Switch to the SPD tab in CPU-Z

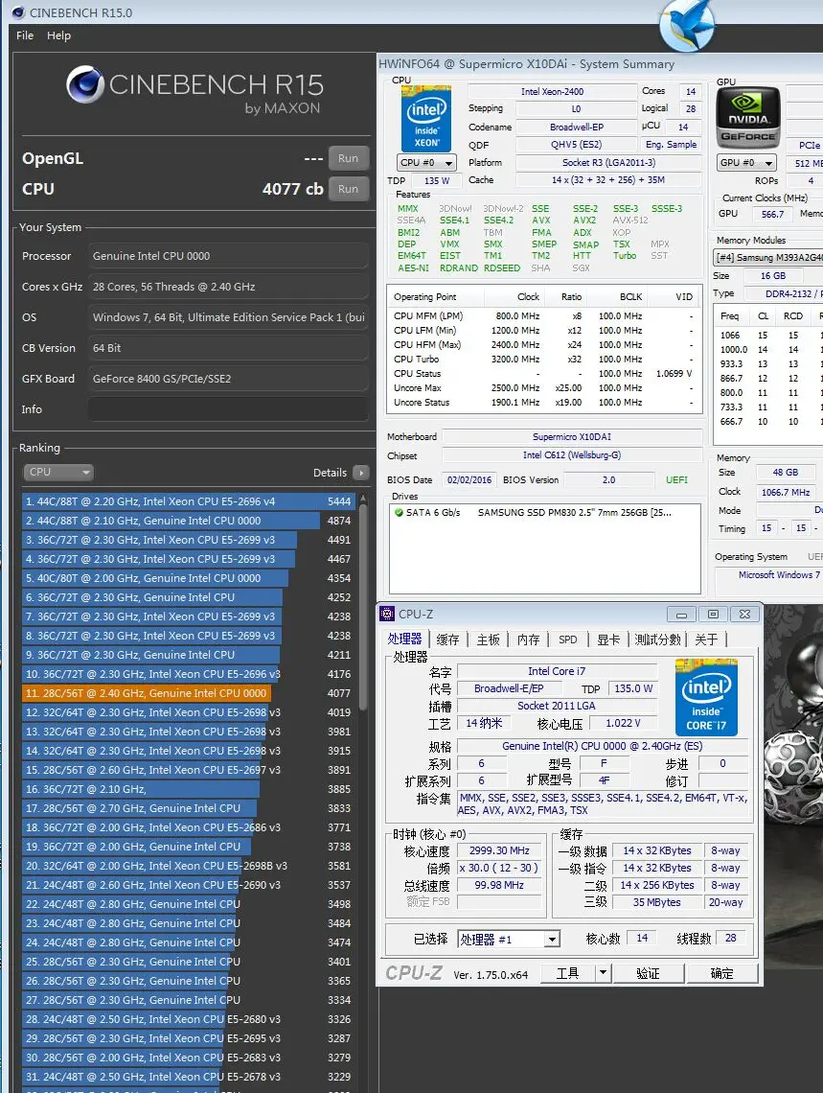coord(568,640)
